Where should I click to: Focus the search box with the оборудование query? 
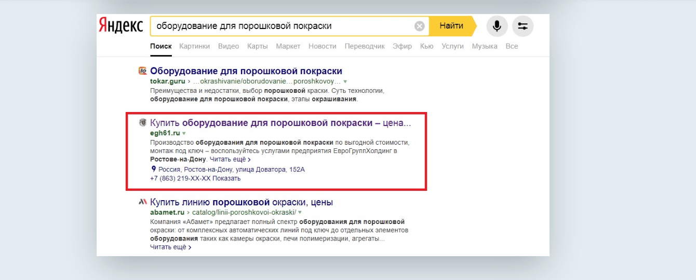click(x=290, y=26)
